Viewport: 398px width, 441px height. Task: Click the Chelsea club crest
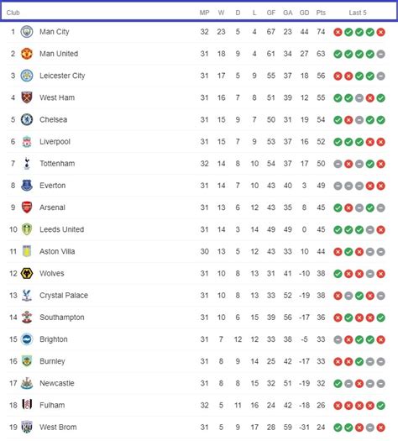coord(27,120)
